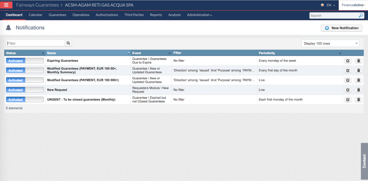Toggle Activated switch for New Request
Image resolution: width=368 pixels, height=181 pixels.
(x=25, y=90)
